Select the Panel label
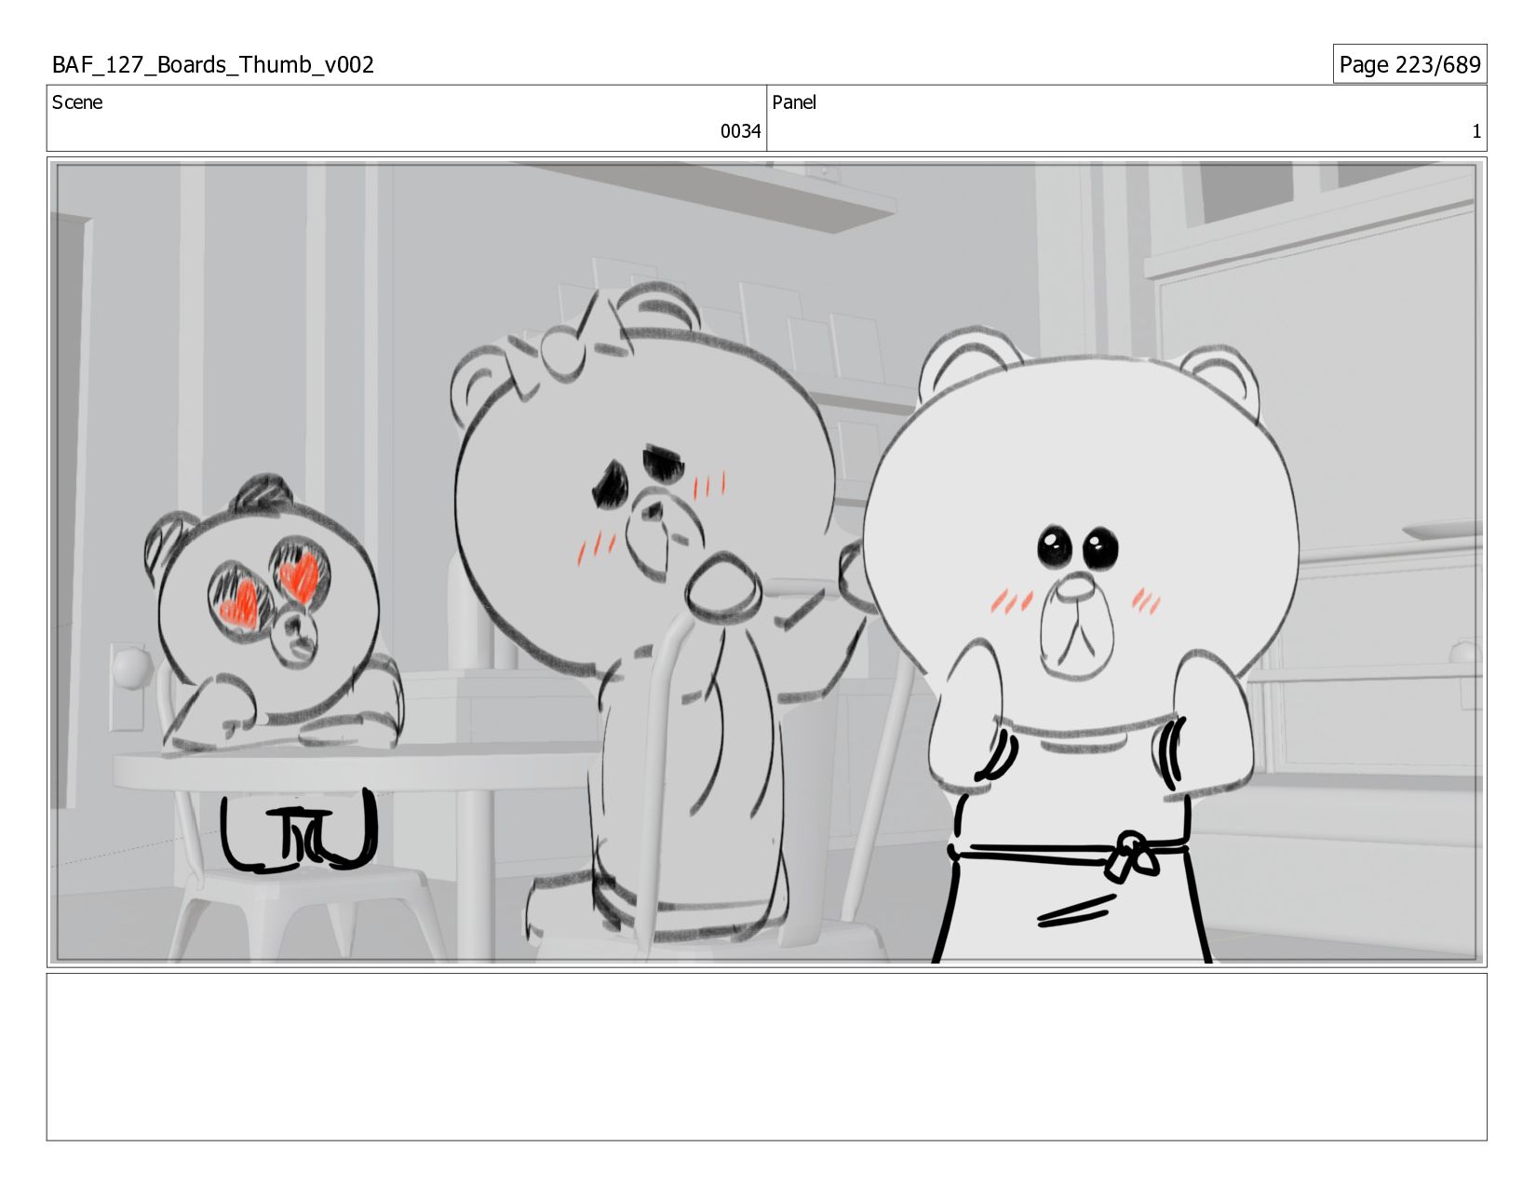Screen dimensions: 1536x1187 (x=794, y=102)
